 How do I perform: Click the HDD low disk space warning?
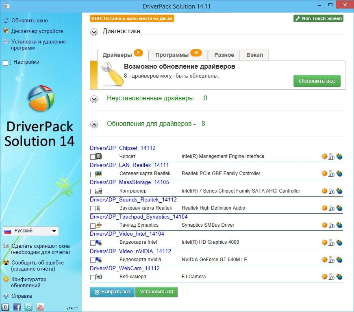click(132, 18)
